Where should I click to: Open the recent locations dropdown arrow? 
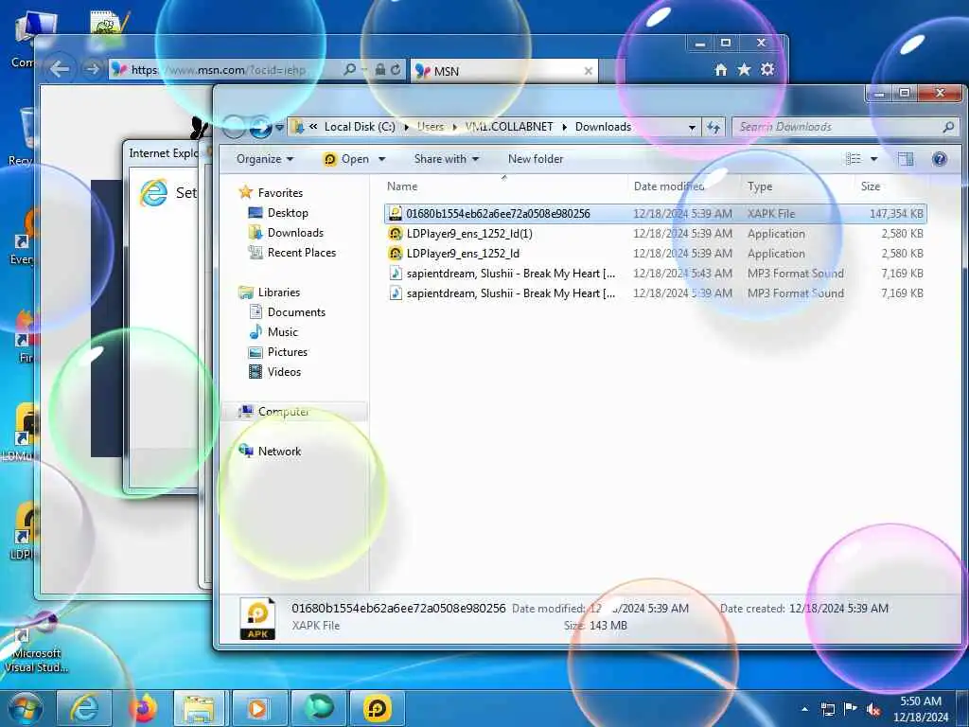point(279,127)
